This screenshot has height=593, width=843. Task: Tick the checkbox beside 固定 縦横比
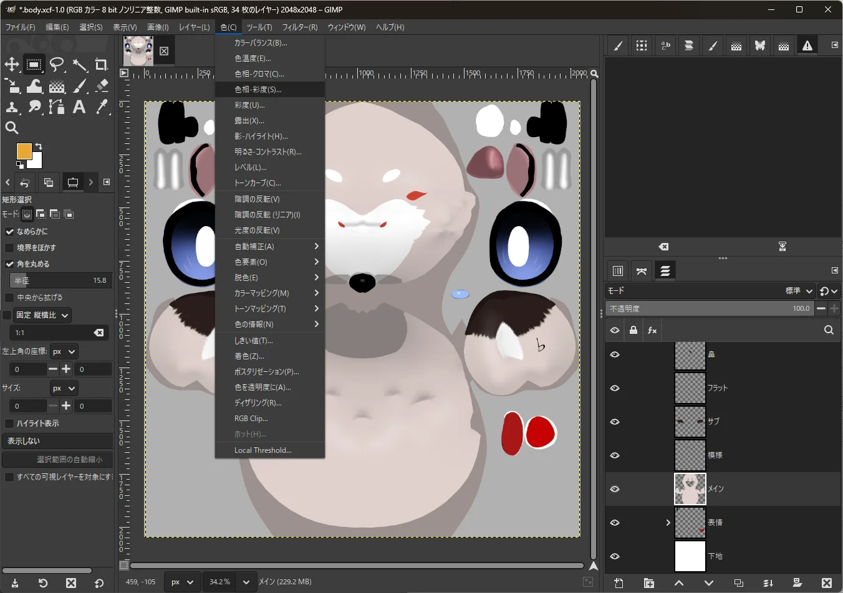tap(7, 315)
